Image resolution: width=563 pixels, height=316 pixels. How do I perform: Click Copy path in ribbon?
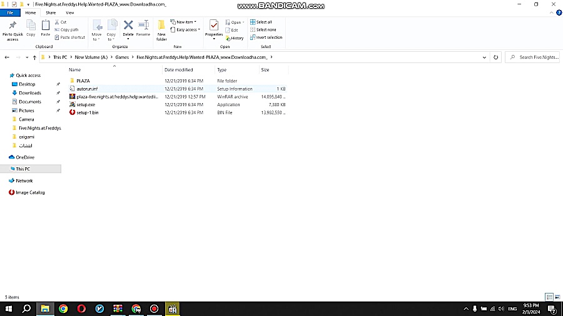click(66, 30)
